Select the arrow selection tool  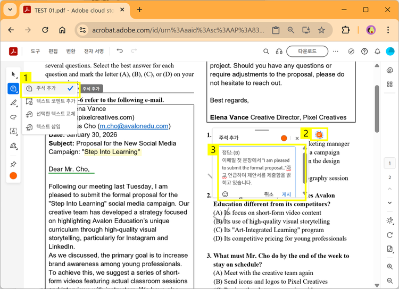point(13,74)
